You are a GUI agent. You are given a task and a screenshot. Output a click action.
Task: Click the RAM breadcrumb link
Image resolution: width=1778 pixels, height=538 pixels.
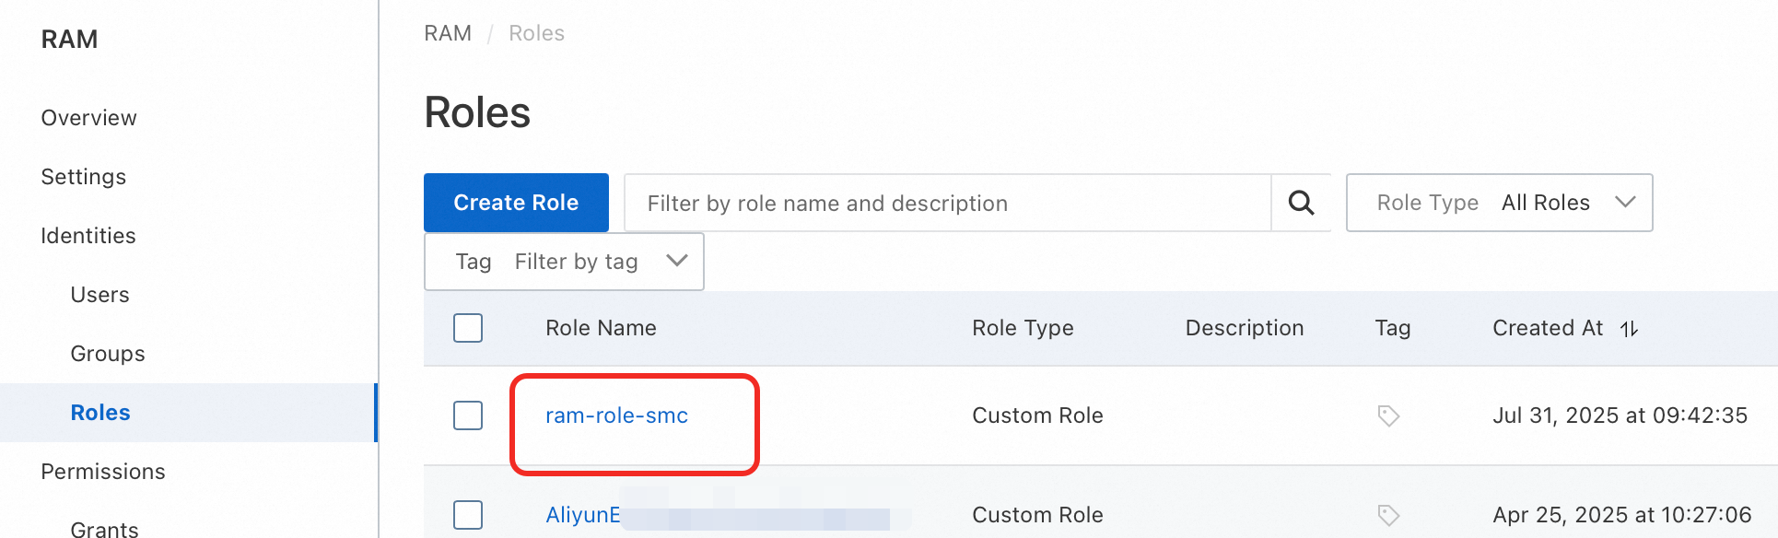click(x=447, y=33)
